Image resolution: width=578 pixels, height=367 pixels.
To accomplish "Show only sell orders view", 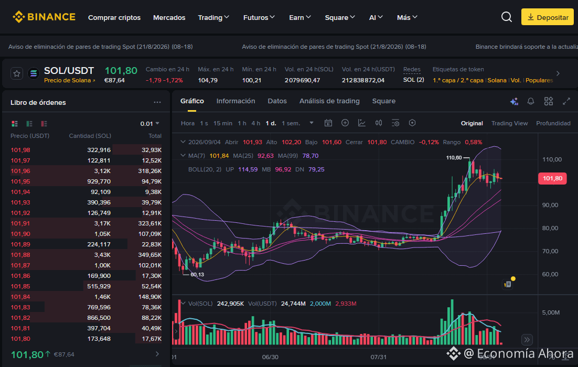I will [44, 124].
